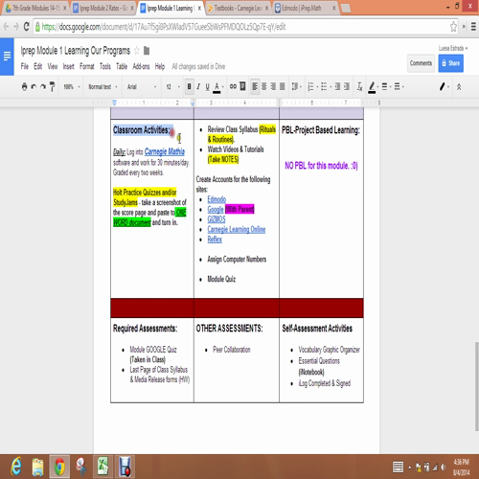
Task: Switch to Edmodo iPrep Math tab
Action: point(305,9)
